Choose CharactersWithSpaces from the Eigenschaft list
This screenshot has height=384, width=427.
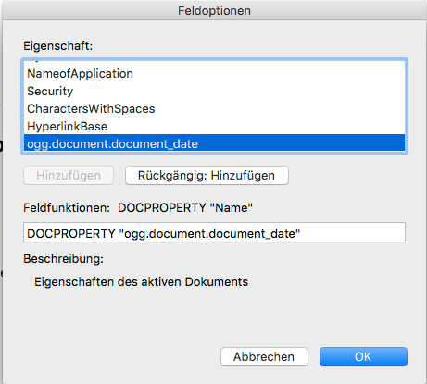pos(214,109)
